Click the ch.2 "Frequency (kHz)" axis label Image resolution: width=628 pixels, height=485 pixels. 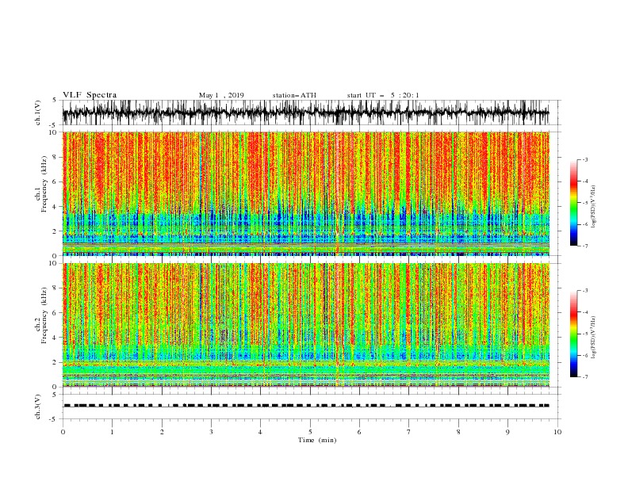[x=44, y=315]
